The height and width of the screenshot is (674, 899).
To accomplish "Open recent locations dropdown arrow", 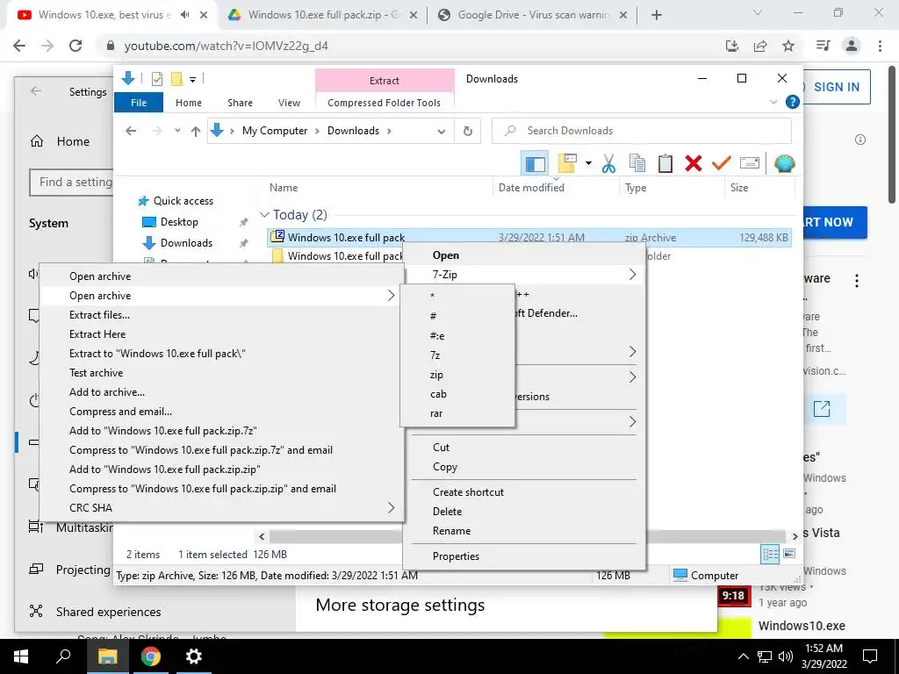I will (x=177, y=131).
